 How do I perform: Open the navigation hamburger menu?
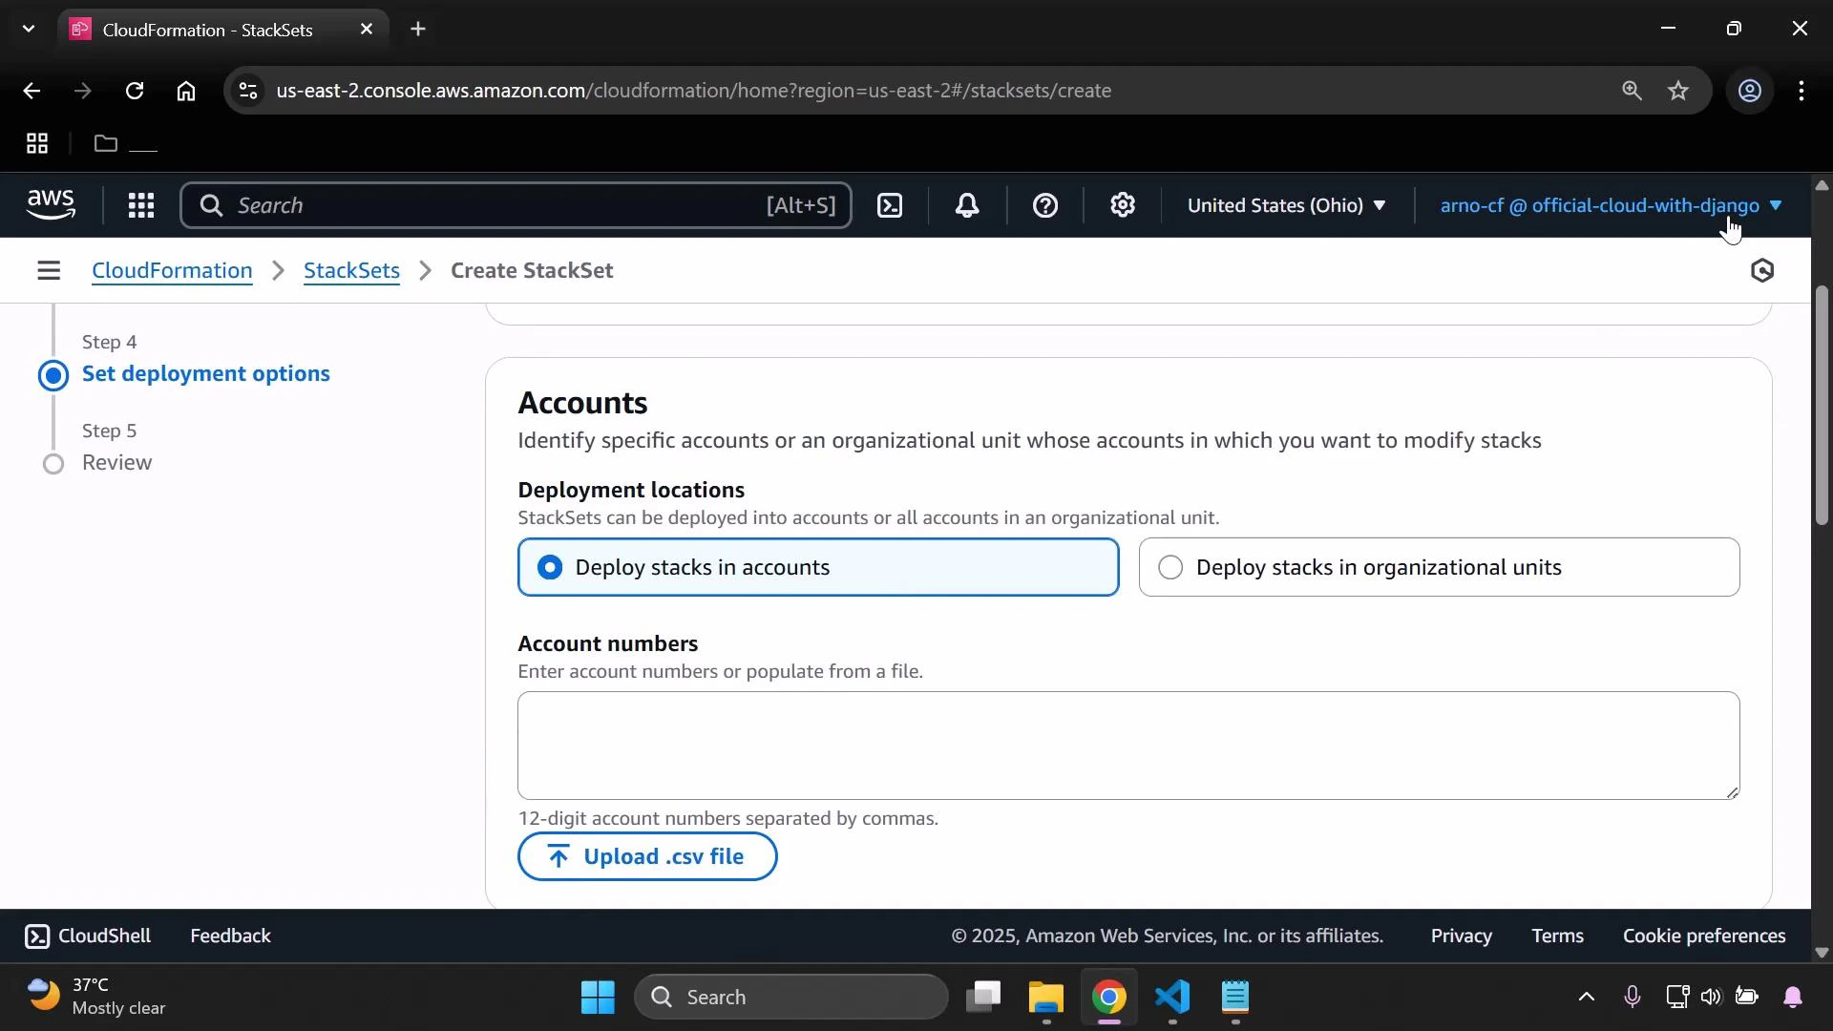(x=49, y=270)
